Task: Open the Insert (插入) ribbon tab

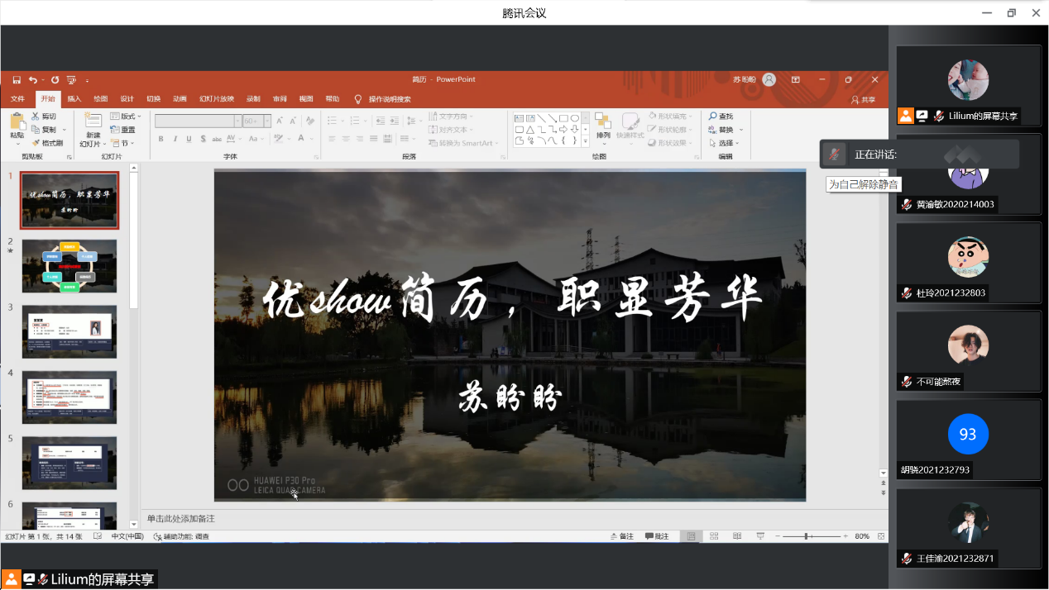Action: pos(74,99)
